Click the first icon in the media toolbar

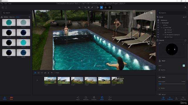click(x=35, y=73)
